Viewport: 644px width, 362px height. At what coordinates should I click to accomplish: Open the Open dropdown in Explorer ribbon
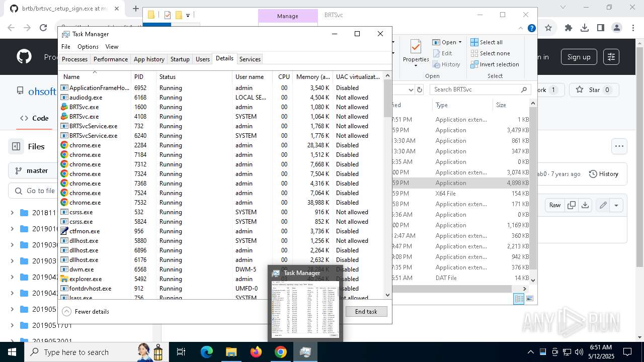coord(447,42)
